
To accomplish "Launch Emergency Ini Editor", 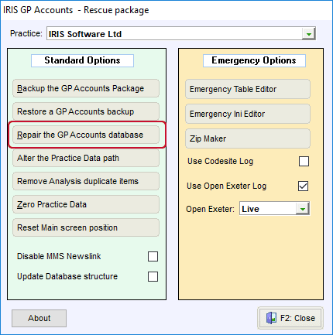I will 248,114.
